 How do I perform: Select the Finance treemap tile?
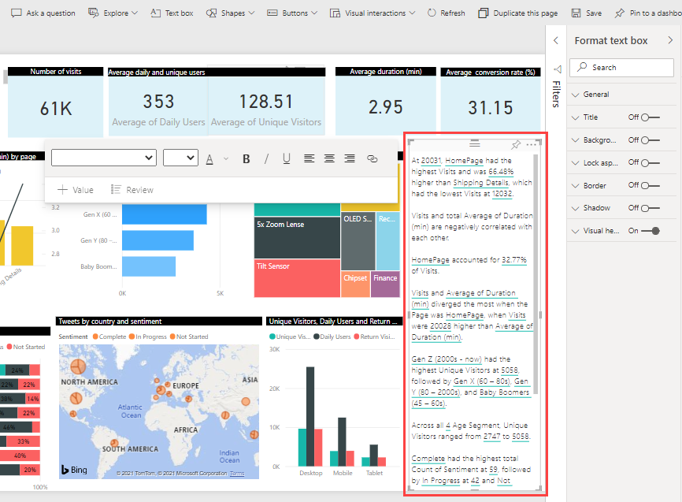point(385,284)
